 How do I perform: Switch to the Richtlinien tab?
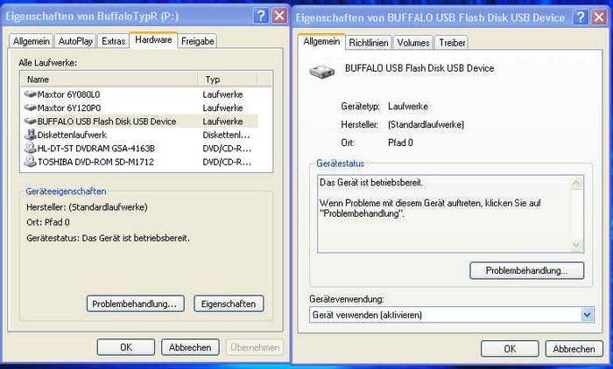pyautogui.click(x=369, y=43)
